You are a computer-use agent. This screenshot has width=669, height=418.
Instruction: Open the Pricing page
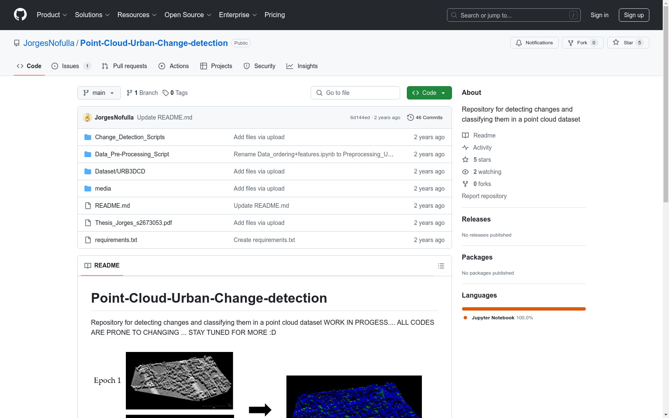(x=275, y=15)
